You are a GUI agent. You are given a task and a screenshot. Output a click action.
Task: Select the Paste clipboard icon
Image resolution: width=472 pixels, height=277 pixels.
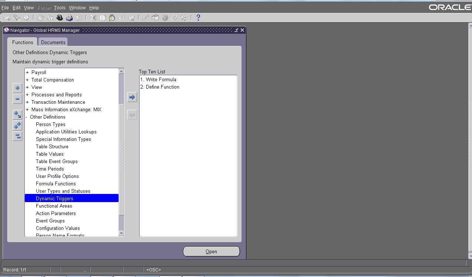112,17
